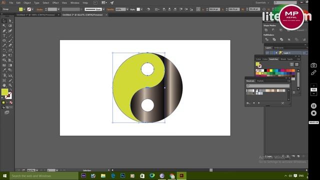Click the Divide pathfinder icon
This screenshot has height=180, width=320.
click(x=266, y=39)
